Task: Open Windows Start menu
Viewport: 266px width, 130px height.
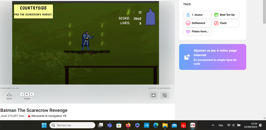Action: pos(44,125)
